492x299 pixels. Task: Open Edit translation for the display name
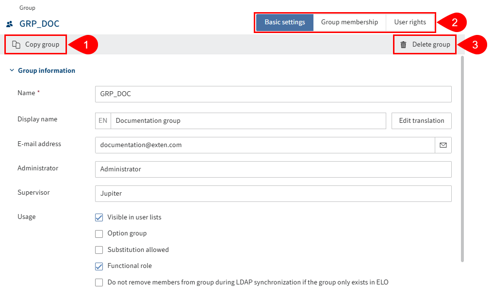tap(421, 120)
